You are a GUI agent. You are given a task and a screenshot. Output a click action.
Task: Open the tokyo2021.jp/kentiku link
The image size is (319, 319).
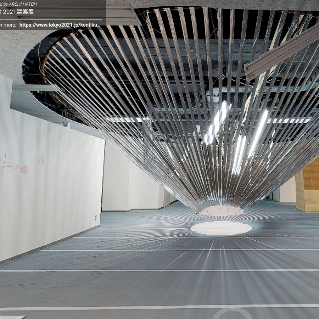tap(58, 25)
